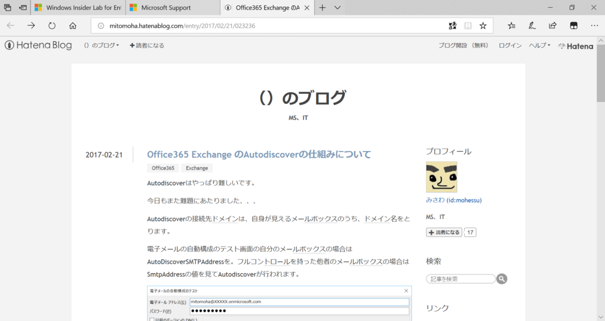
Task: Click the extension icon beside share
Action: (574, 26)
